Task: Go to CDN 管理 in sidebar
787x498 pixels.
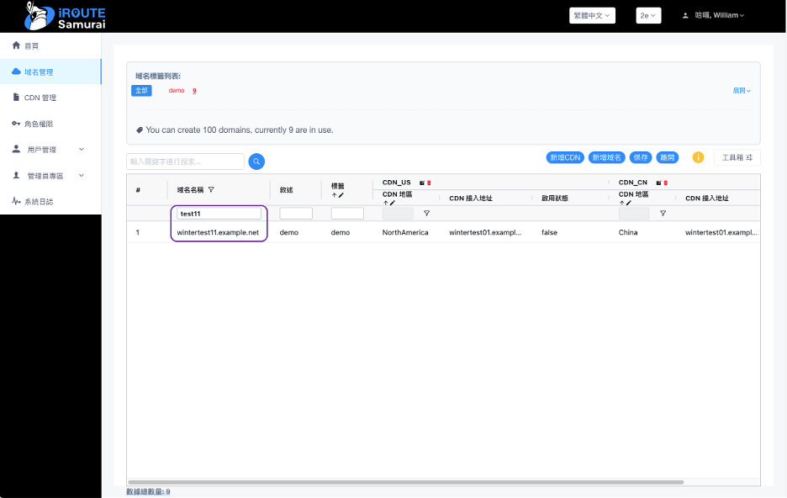Action: tap(40, 98)
